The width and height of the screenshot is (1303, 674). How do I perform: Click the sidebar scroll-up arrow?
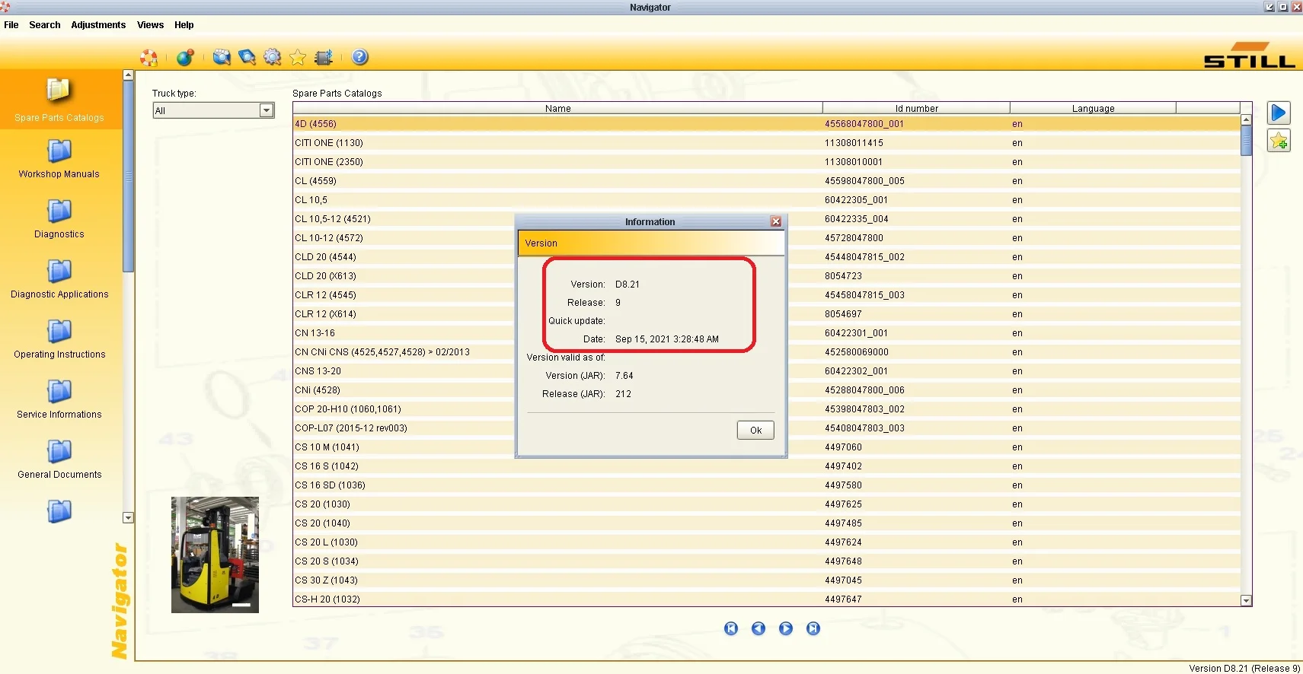pyautogui.click(x=128, y=75)
